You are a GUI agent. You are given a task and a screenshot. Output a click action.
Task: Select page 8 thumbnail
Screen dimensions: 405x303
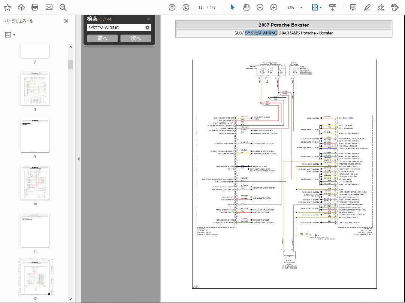tap(35, 89)
